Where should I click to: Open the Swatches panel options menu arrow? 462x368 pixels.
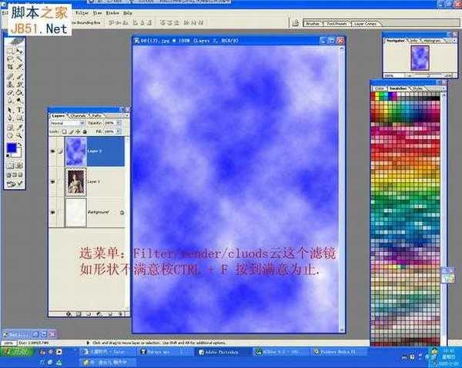coord(442,88)
